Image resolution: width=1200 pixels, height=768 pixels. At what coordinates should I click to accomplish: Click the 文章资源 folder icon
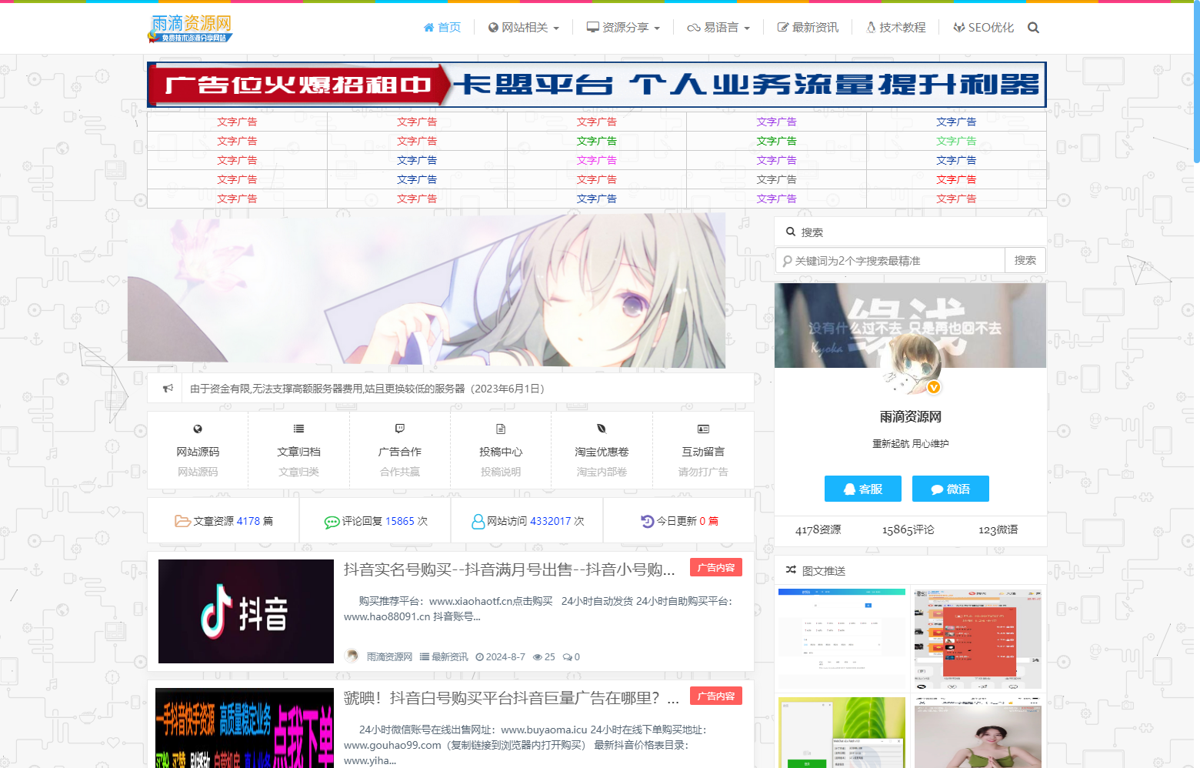(x=182, y=521)
